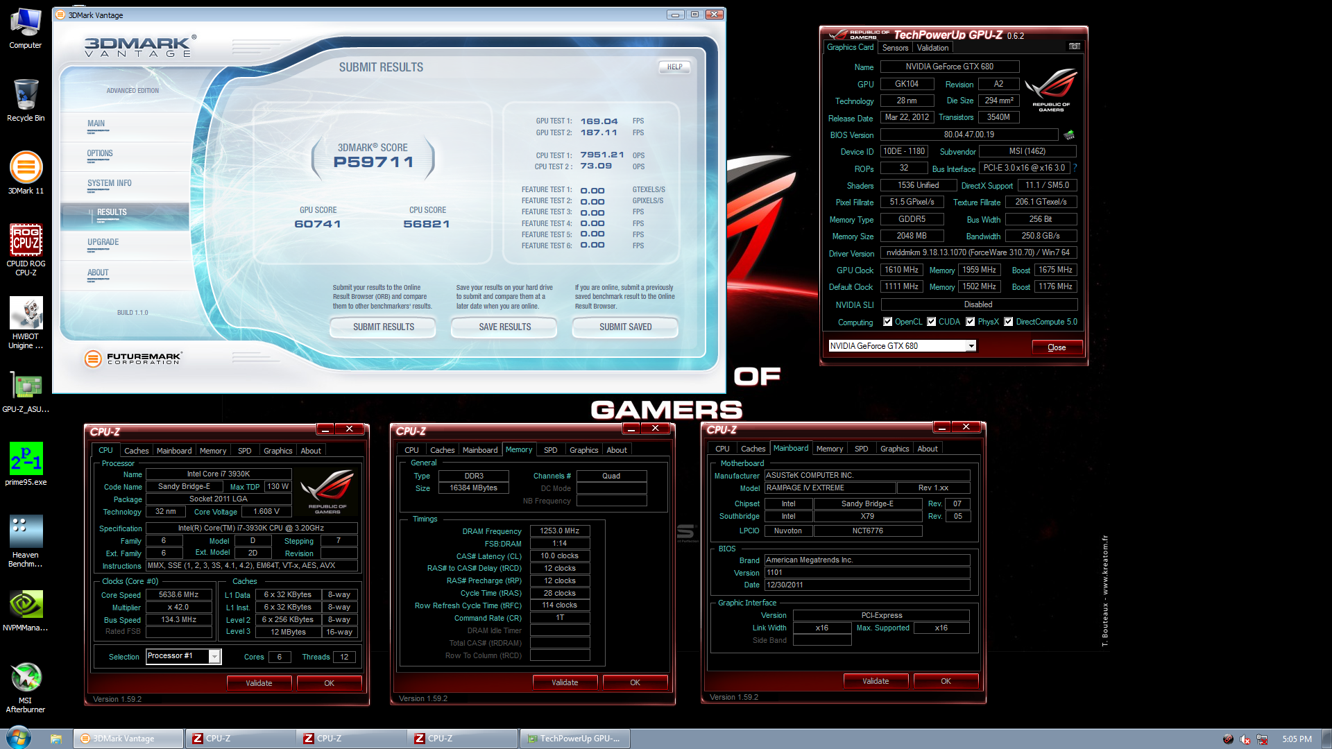Toggle the OpenCL checkbox in GPU-Z
The image size is (1332, 749).
tap(887, 322)
